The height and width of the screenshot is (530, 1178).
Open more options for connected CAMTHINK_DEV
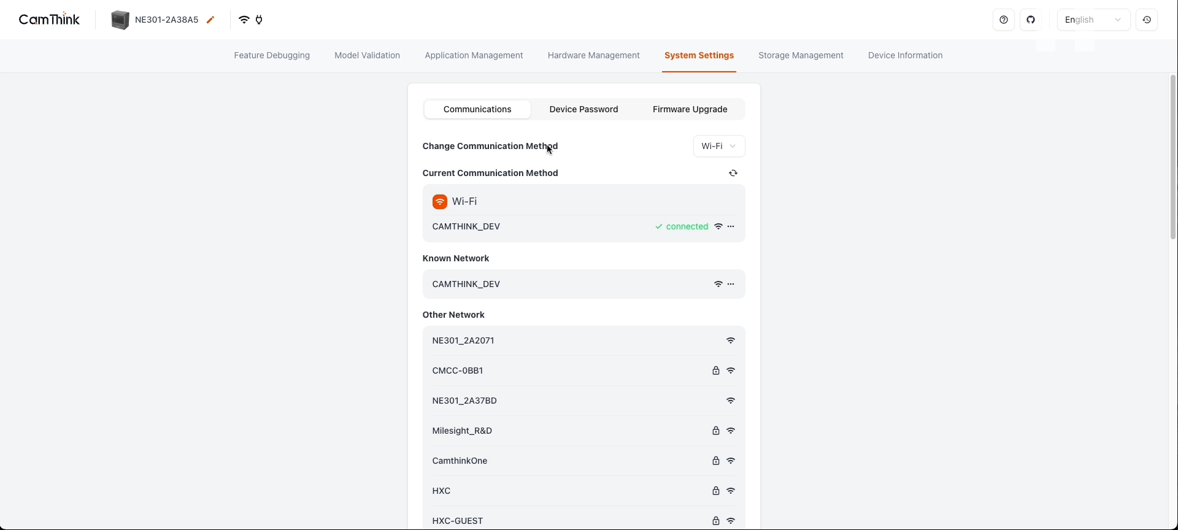(x=731, y=226)
